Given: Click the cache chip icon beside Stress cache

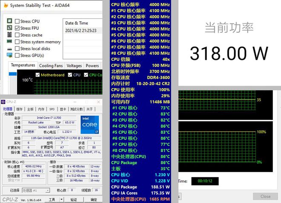Looking at the screenshot, I should coord(9,34).
